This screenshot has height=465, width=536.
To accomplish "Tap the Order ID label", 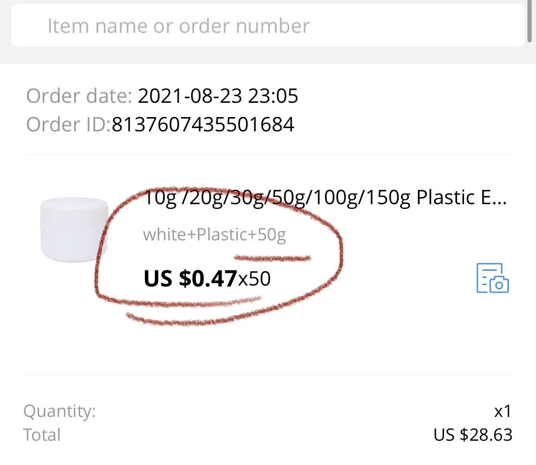I will coord(68,125).
